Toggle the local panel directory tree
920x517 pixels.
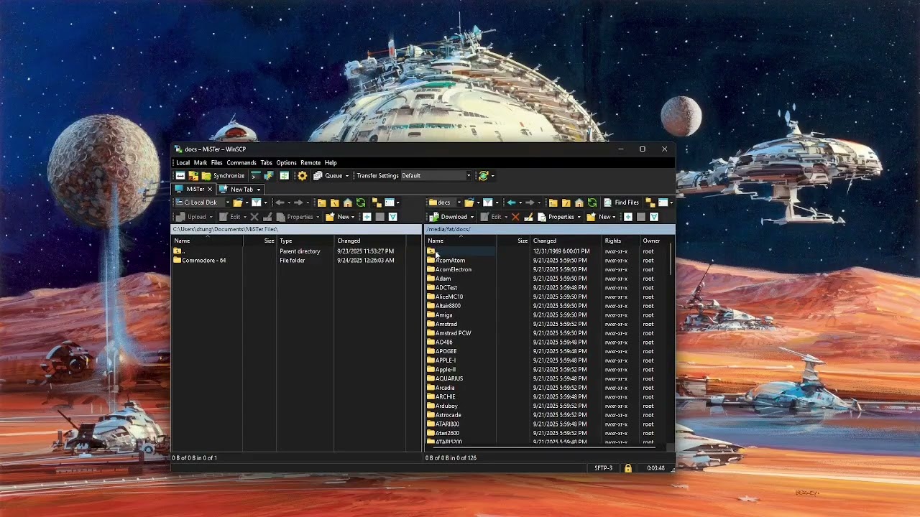tap(376, 202)
